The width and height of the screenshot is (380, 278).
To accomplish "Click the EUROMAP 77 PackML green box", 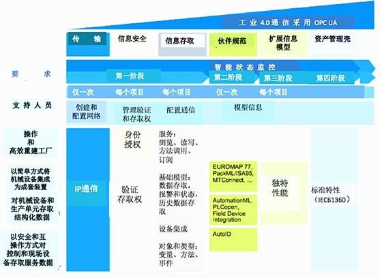I will 233,176.
